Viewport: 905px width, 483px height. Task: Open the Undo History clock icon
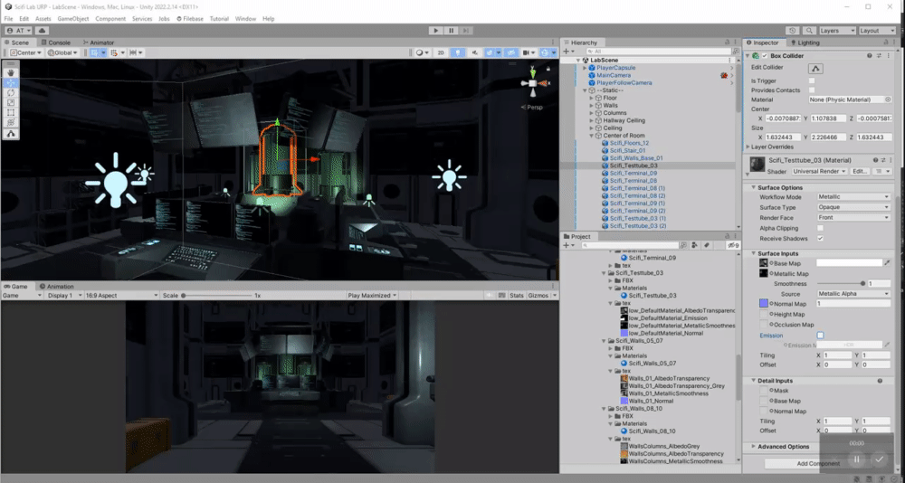click(793, 31)
